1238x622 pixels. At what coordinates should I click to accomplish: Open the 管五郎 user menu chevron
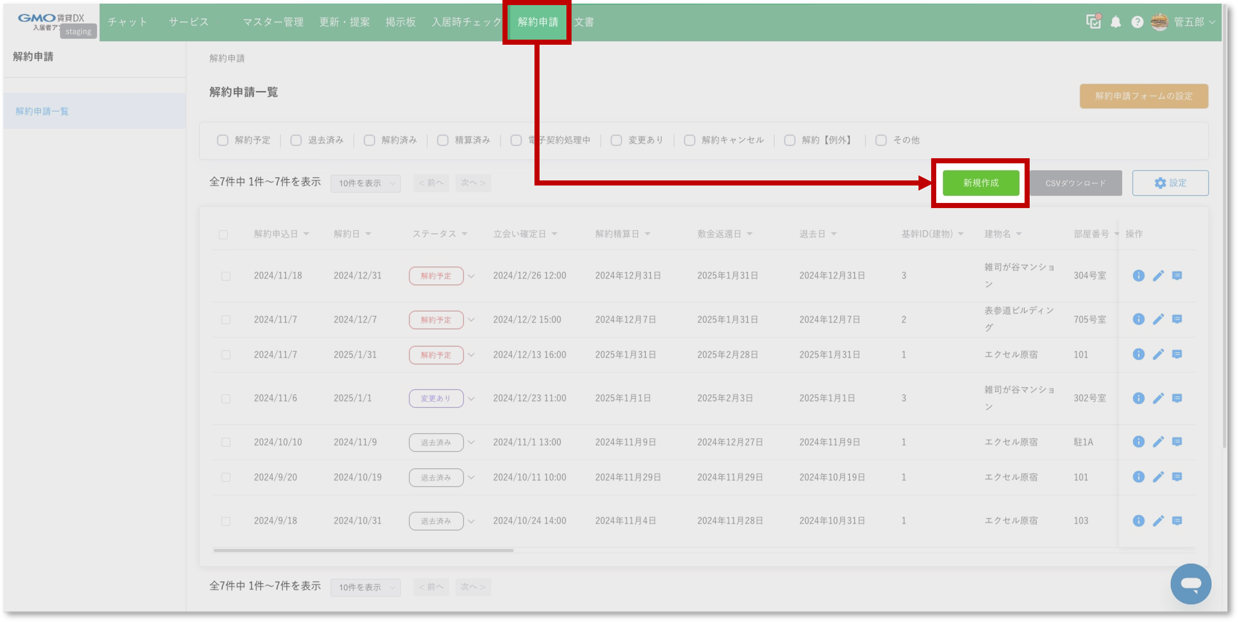(x=1211, y=22)
